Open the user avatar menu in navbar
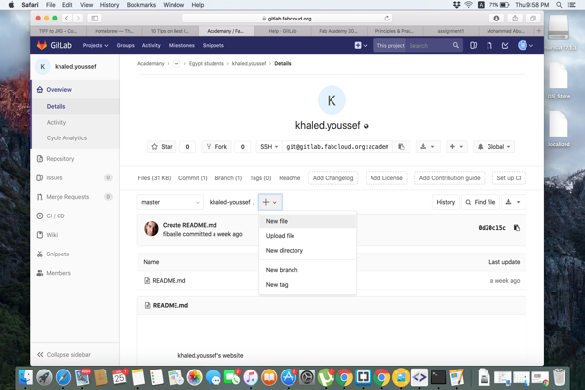Screen dimensions: 585x390 tap(526, 45)
